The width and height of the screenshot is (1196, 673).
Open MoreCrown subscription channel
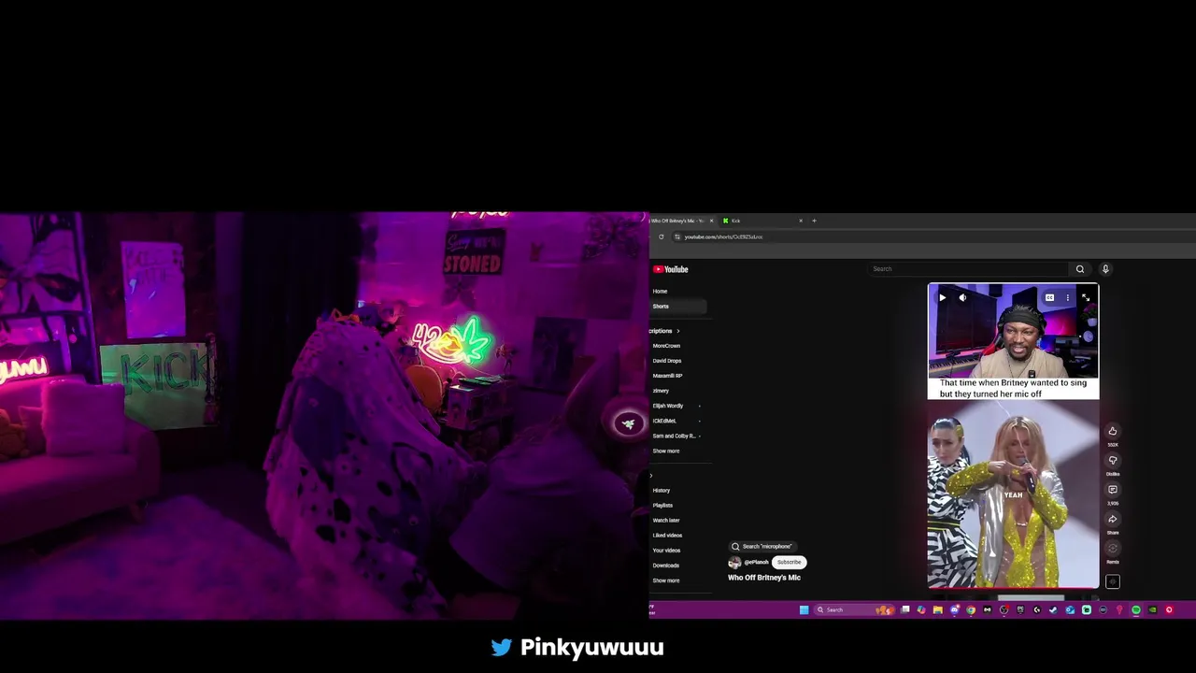[x=666, y=346]
